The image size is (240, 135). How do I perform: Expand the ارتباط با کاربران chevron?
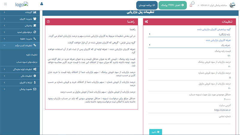coord(4,82)
